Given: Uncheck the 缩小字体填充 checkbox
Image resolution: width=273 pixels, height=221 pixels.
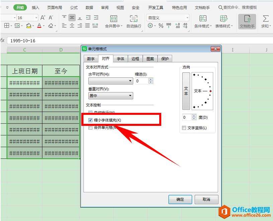Looking at the screenshot, I should pyautogui.click(x=90, y=120).
